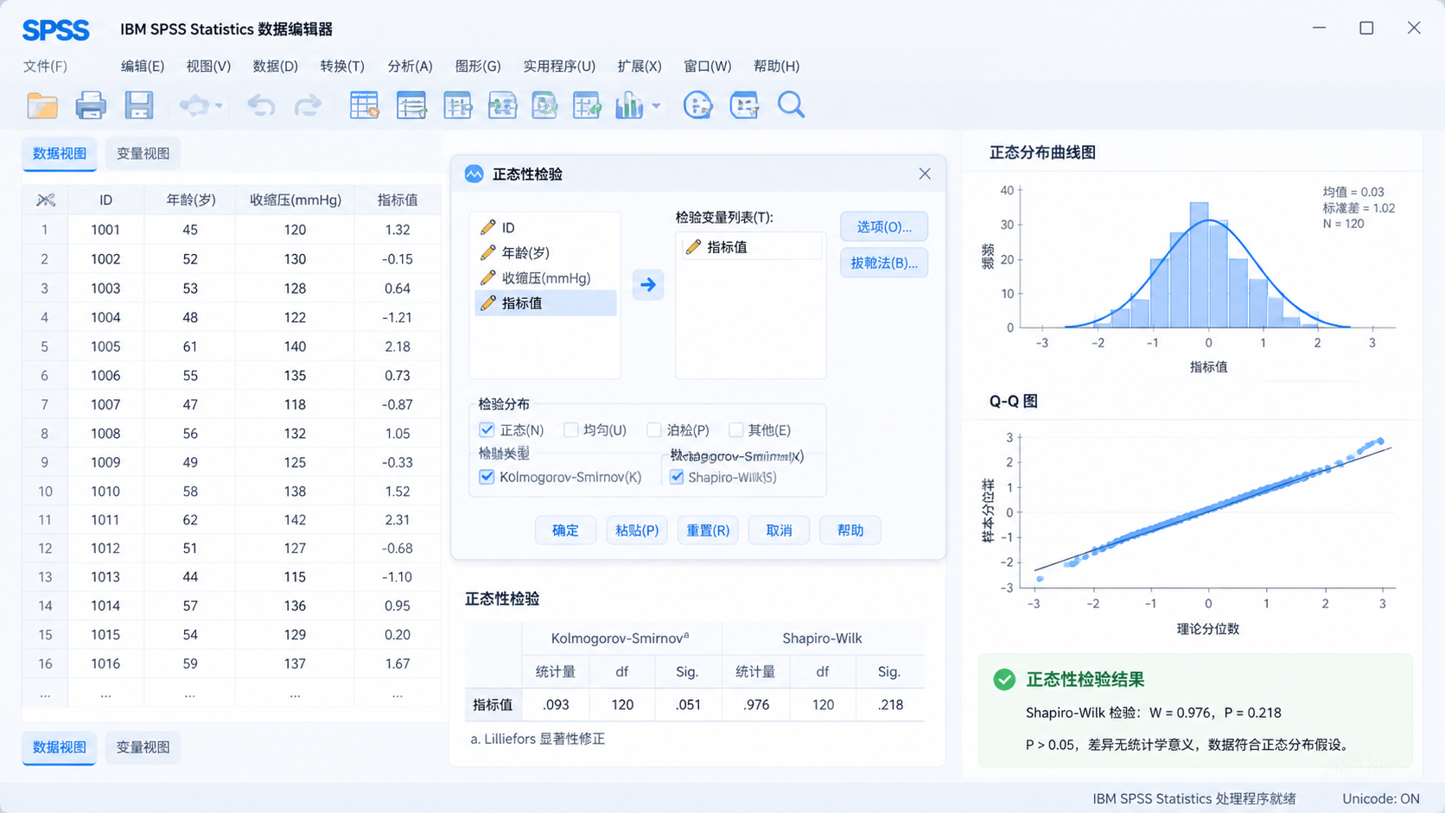Click the second button under 选项(O)...
This screenshot has width=1445, height=813.
click(x=884, y=263)
